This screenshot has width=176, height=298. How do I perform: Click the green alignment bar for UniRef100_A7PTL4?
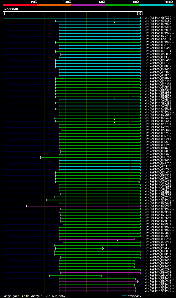[98, 51]
